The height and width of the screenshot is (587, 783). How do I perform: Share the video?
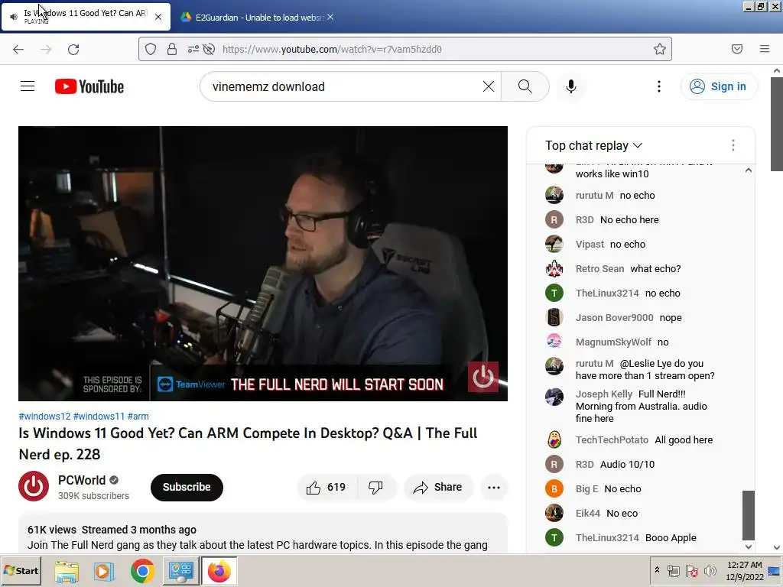(x=438, y=487)
